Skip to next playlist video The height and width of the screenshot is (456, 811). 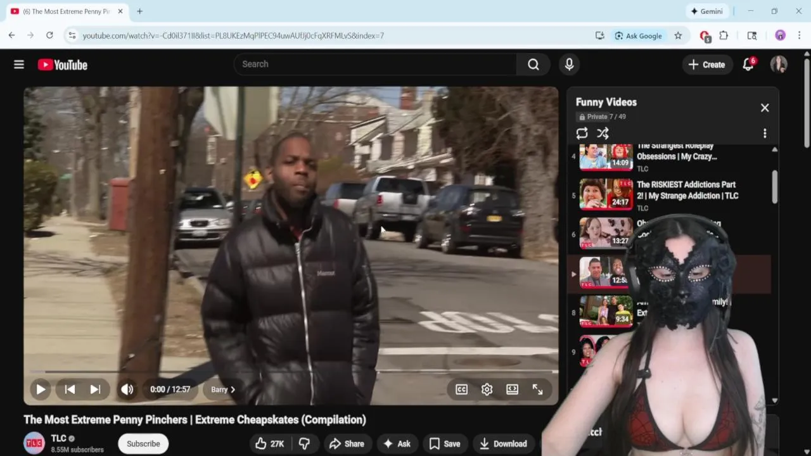tap(95, 389)
